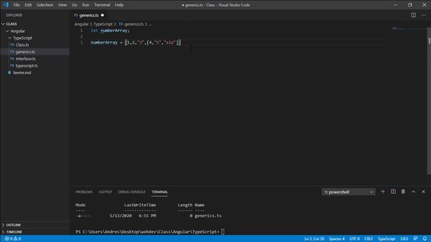Open the Go menu
Image resolution: width=431 pixels, height=242 pixels.
(x=75, y=5)
